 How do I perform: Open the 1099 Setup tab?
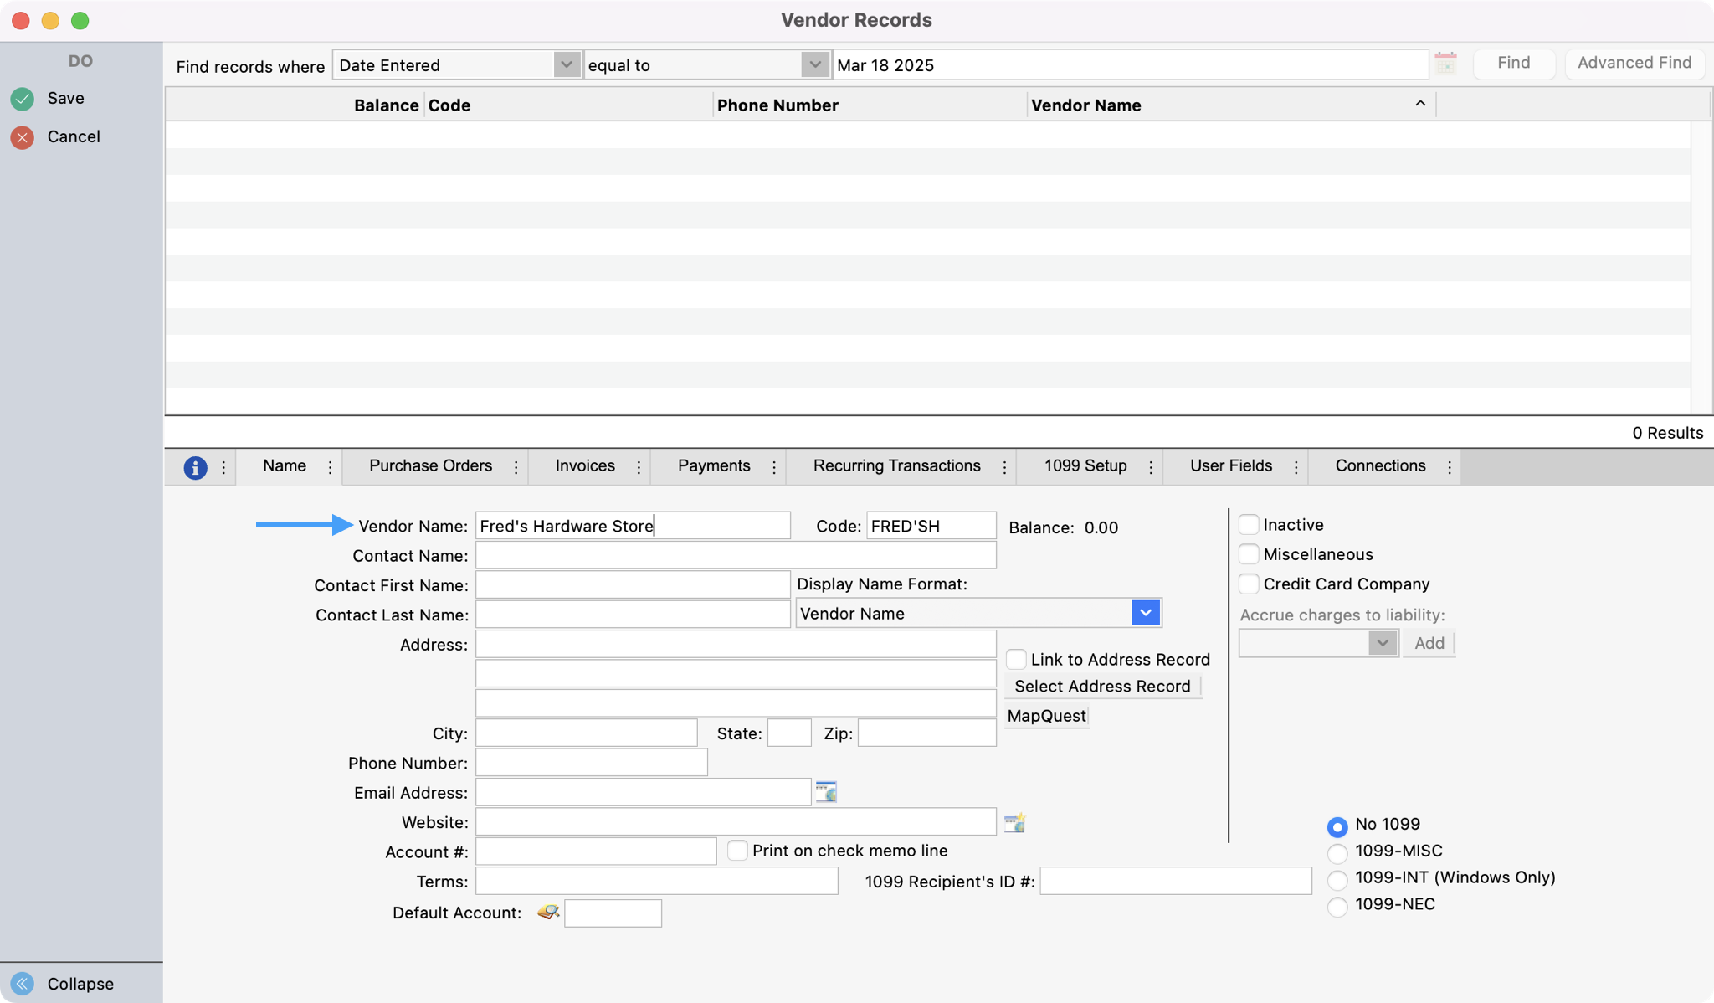1085,466
